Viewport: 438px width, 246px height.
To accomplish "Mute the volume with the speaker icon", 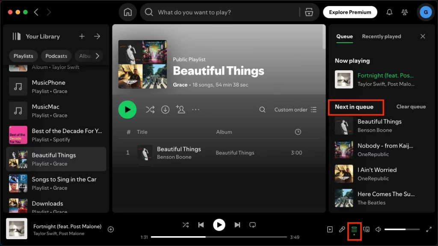I will tap(378, 229).
